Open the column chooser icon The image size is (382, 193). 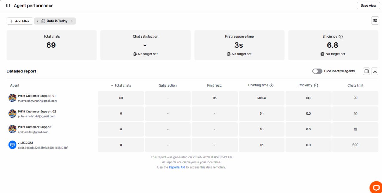[366, 71]
